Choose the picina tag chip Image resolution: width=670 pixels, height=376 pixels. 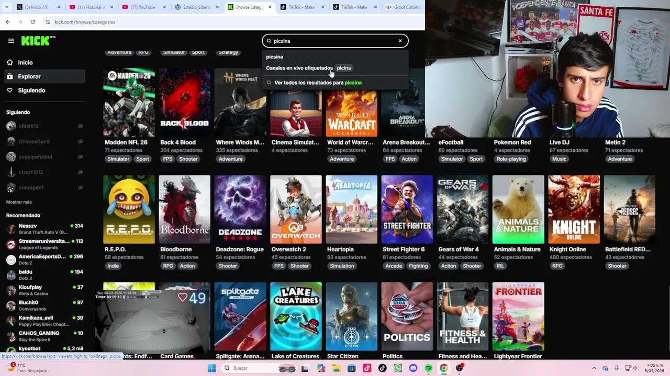(344, 68)
